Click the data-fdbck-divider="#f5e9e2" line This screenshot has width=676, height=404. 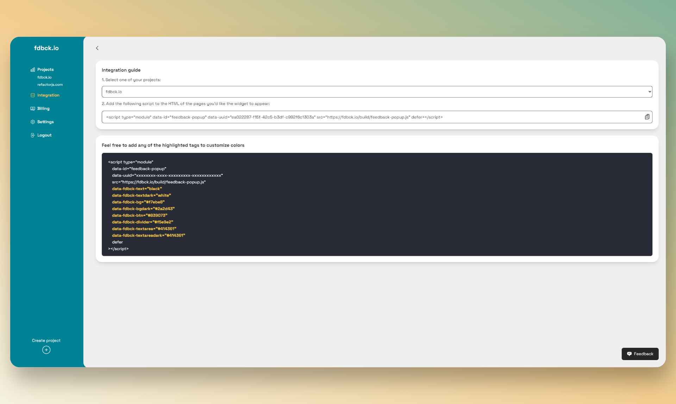point(143,222)
